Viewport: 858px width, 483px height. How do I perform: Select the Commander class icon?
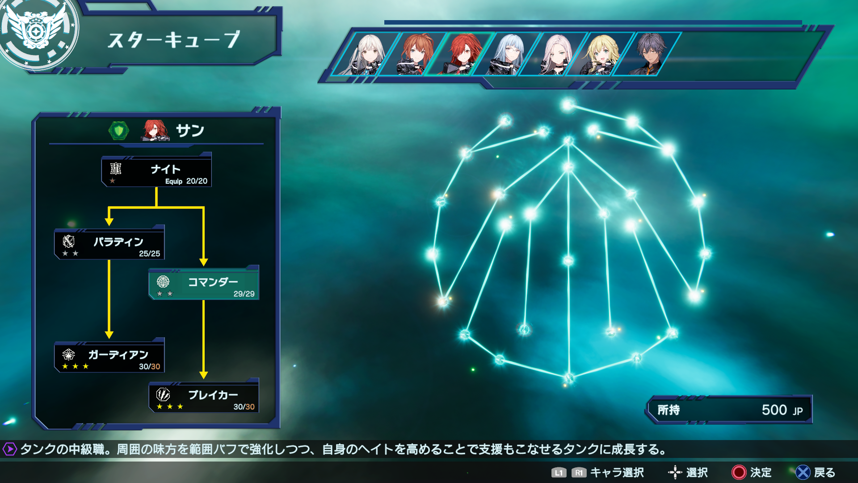163,282
